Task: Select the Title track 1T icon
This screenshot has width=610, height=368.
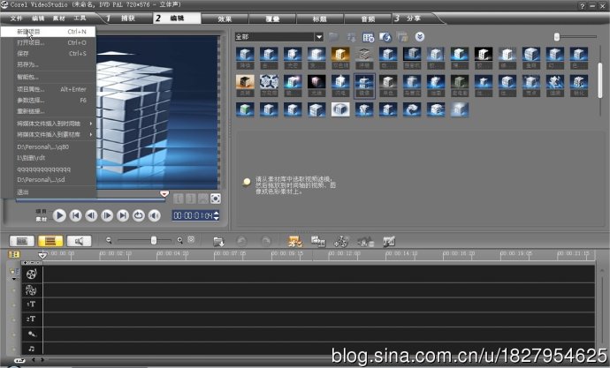Action: click(x=31, y=304)
